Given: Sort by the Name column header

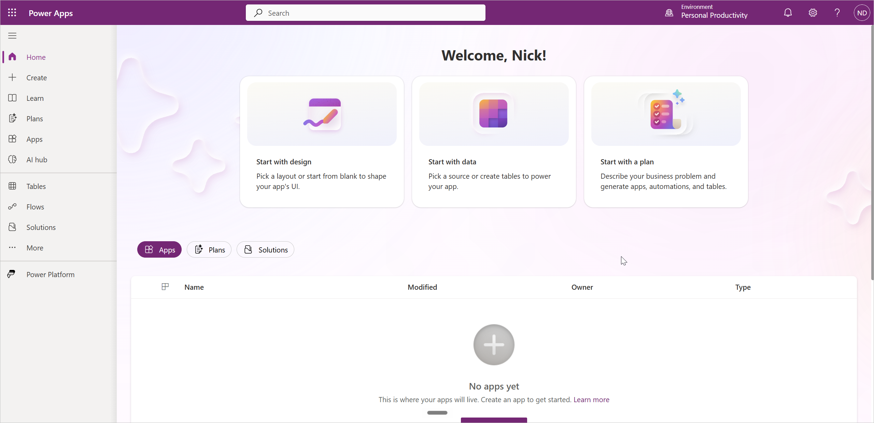Looking at the screenshot, I should tap(194, 287).
